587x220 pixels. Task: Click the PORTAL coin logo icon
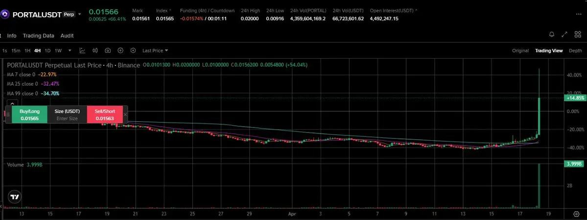point(5,15)
